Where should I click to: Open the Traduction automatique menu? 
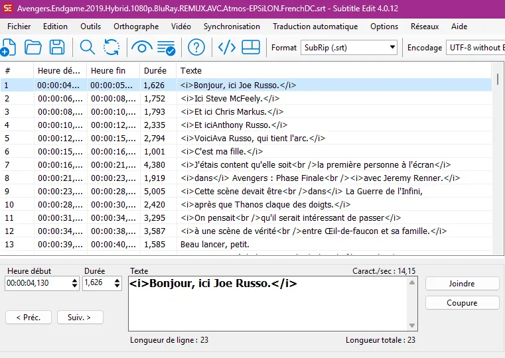315,27
